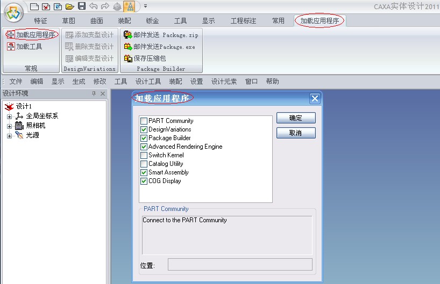
Task: Pin the 设计环境 panel
Action: pos(94,93)
